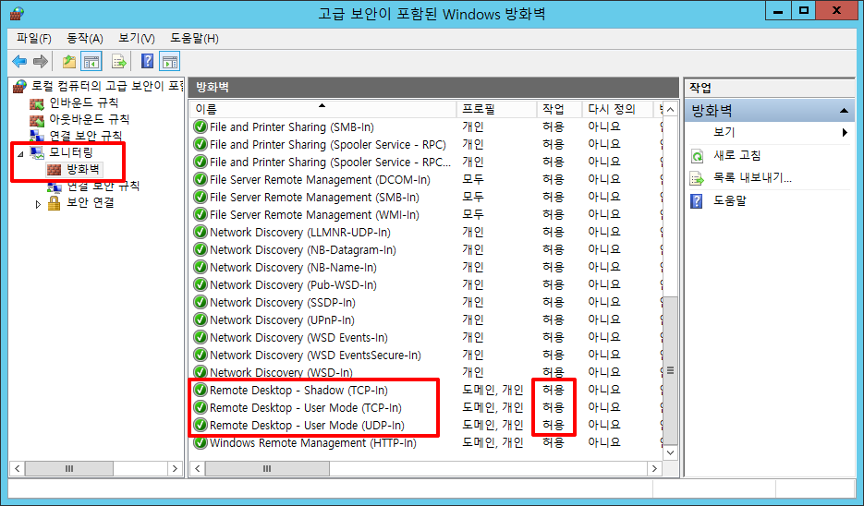The width and height of the screenshot is (864, 506).
Task: Click green check icon of Remote Desktop User Mode (UDP-In)
Action: (x=201, y=425)
